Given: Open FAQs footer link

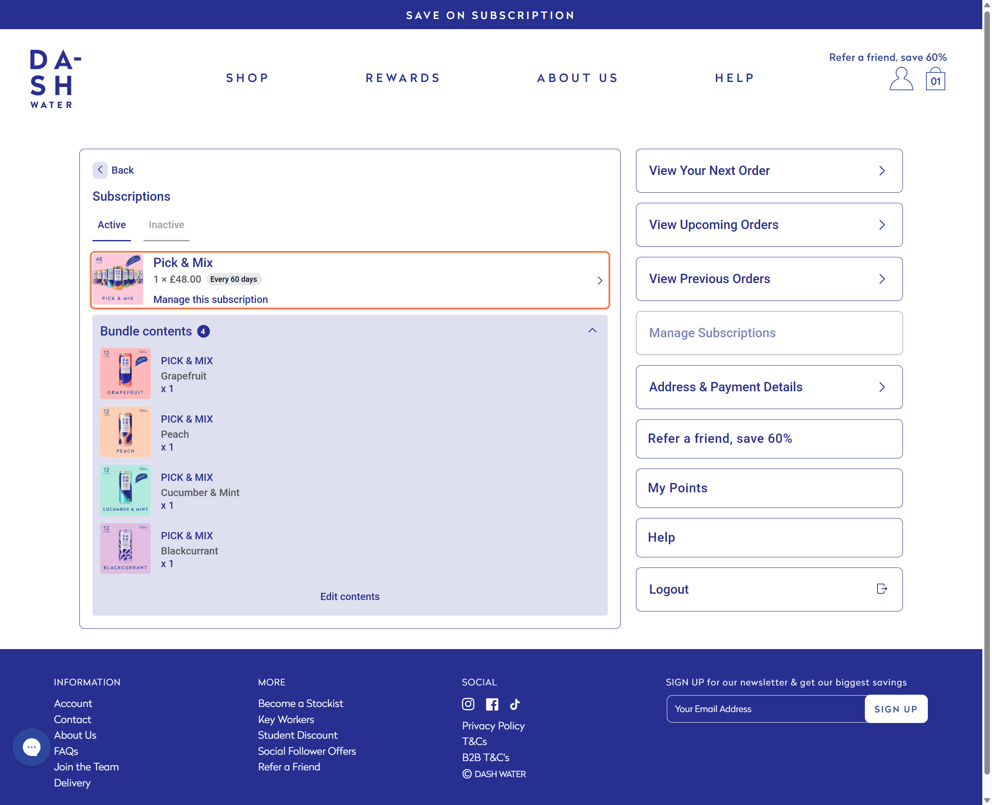Looking at the screenshot, I should point(66,751).
